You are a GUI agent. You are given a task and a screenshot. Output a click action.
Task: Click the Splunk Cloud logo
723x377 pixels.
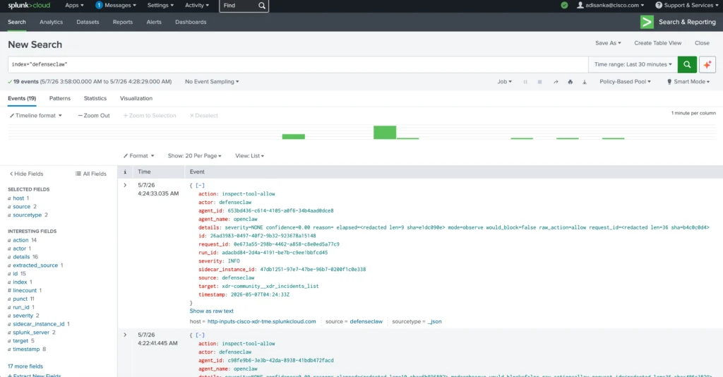point(29,6)
